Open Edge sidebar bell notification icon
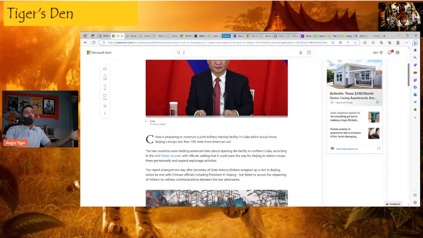This screenshot has width=423, height=238. pyautogui.click(x=415, y=50)
